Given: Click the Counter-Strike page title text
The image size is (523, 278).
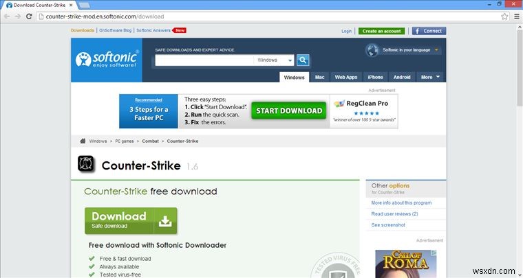Looking at the screenshot, I should (141, 165).
